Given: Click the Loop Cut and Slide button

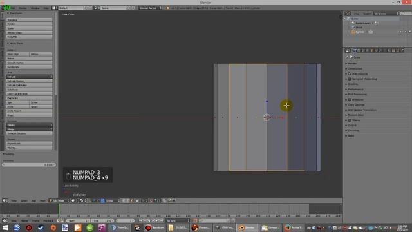Looking at the screenshot, I should (x=29, y=94).
